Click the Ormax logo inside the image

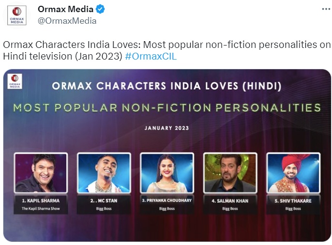15,81
